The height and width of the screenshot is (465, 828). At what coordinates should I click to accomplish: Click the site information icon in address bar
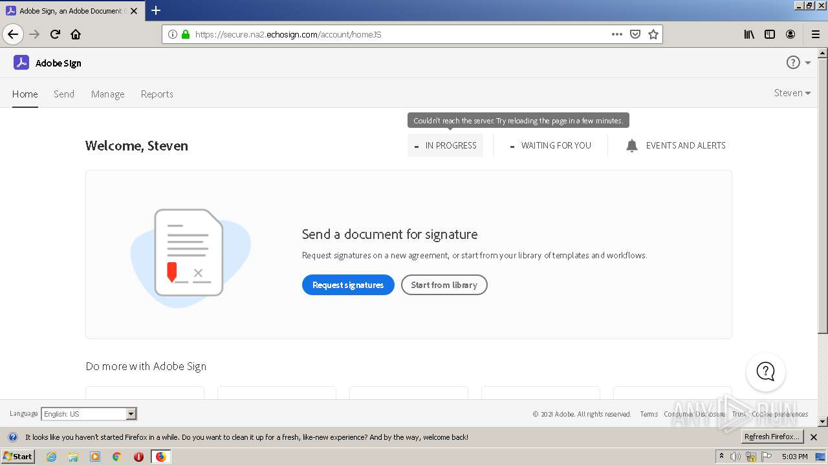click(173, 34)
